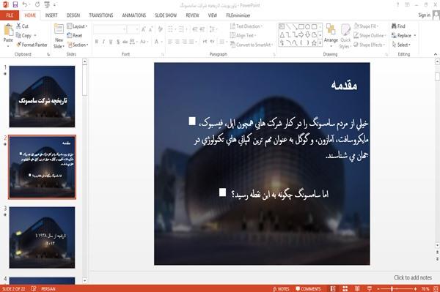
Task: Switch to Slide Sorter view icon
Action: pos(345,288)
